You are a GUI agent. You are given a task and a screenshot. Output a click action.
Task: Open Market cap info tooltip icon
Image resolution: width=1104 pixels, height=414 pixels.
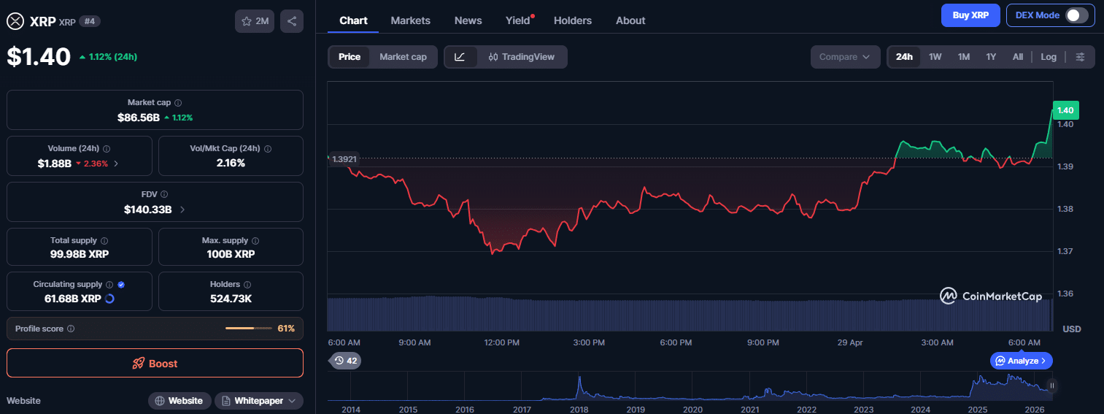[x=178, y=103]
